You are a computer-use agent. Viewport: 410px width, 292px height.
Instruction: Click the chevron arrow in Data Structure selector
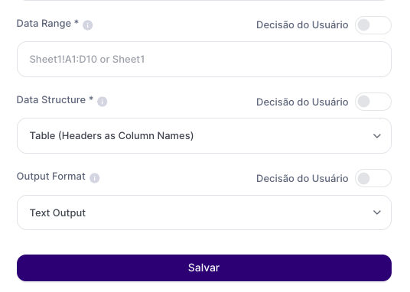pyautogui.click(x=377, y=136)
